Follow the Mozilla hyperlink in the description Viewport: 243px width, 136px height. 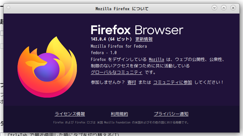[x=156, y=60]
